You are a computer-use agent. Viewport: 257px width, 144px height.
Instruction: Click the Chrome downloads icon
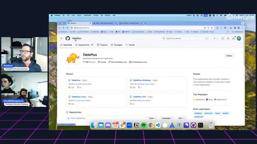(x=231, y=28)
